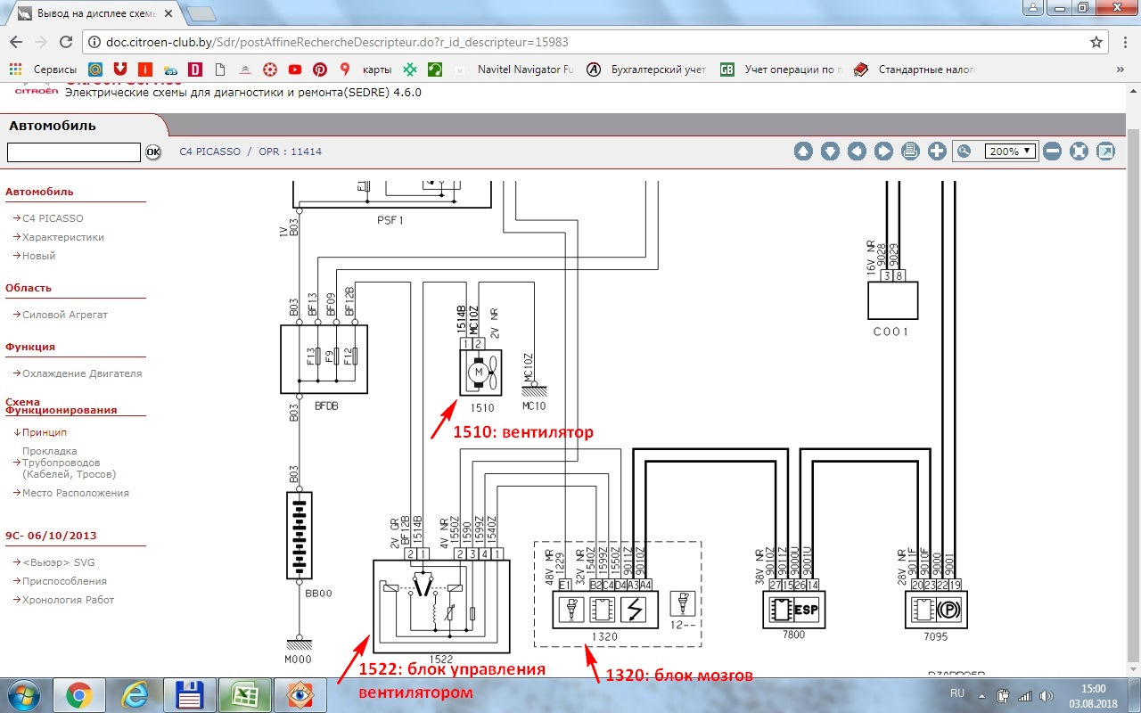This screenshot has height=713, width=1141.
Task: Open the Windows Start menu
Action: coord(24,695)
